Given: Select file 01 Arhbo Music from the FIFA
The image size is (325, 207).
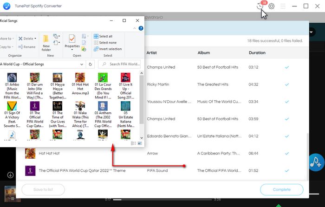Looking at the screenshot, I should coord(12,86).
